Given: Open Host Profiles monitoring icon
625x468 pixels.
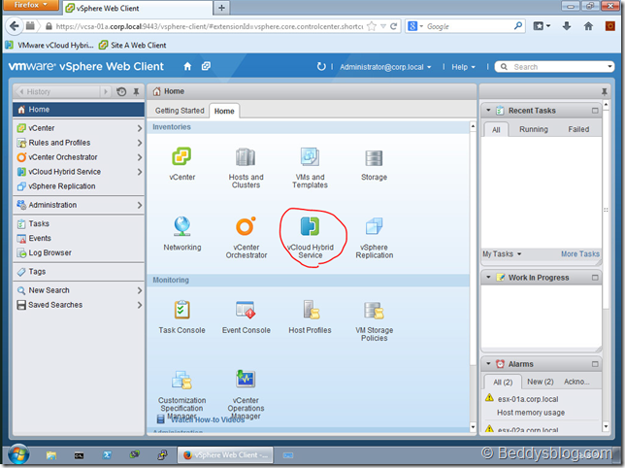Looking at the screenshot, I should [x=311, y=310].
